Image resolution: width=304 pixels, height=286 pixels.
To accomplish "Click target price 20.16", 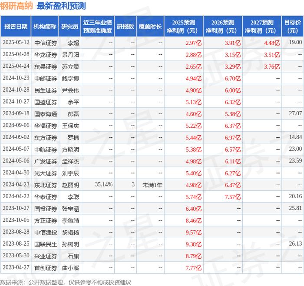I will (295, 196).
